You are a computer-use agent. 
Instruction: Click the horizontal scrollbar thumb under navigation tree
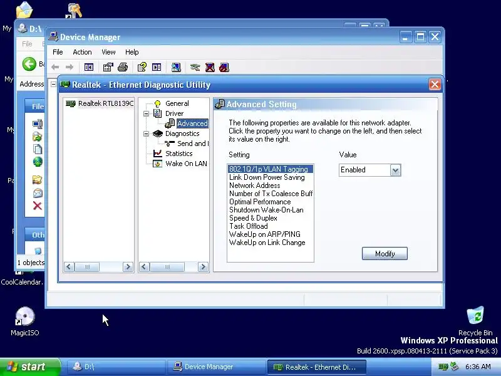(167, 267)
